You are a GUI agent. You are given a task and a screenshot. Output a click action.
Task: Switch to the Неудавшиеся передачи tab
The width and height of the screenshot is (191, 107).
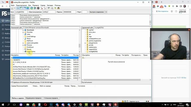(34, 98)
